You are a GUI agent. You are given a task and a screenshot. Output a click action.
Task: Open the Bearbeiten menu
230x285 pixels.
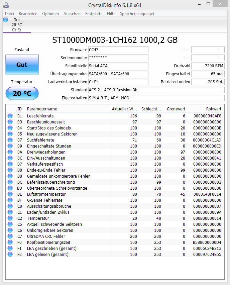pos(28,14)
